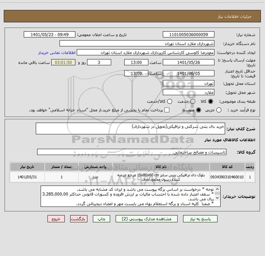Click the تاریخ نیاز column header

[x=27, y=167]
